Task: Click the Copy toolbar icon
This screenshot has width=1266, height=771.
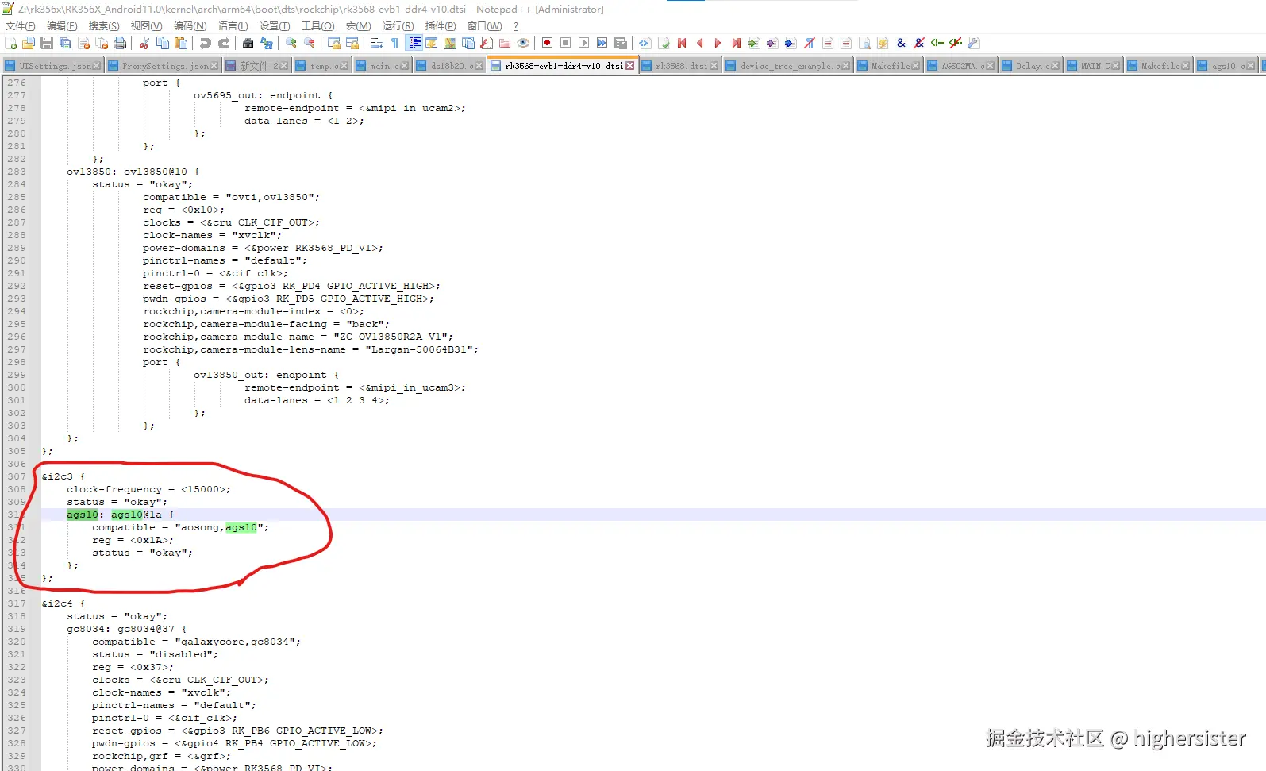Action: (x=163, y=43)
